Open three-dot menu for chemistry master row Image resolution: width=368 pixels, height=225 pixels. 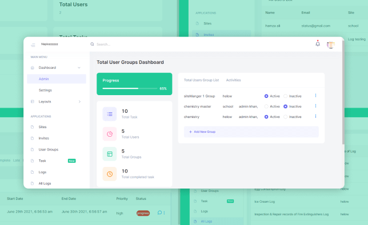[315, 106]
